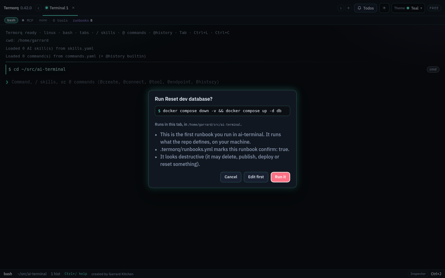The image size is (445, 278).
Task: Click the bash shell badge in the toolbar
Action: (x=11, y=20)
